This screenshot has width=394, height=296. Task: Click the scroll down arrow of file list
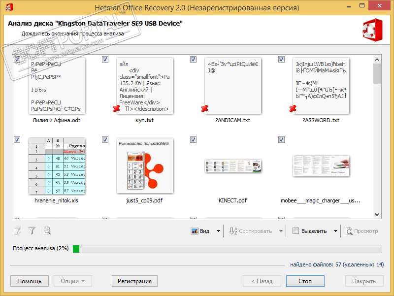[x=377, y=215]
